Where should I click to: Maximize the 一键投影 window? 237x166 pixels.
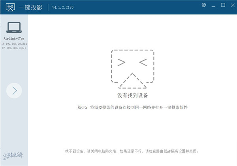pos(223,5)
